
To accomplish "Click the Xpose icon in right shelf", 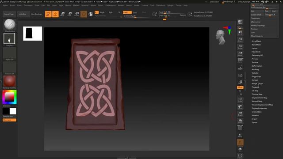I will point(240,156).
